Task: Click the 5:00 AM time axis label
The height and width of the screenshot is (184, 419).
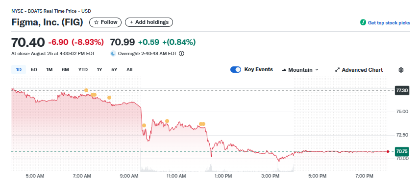Action: (35, 176)
